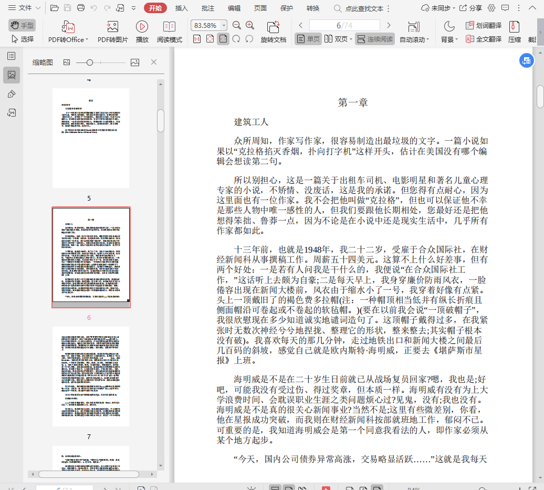Enable the 手型 hand tool
Image resolution: width=544 pixels, height=490 pixels.
click(x=22, y=25)
